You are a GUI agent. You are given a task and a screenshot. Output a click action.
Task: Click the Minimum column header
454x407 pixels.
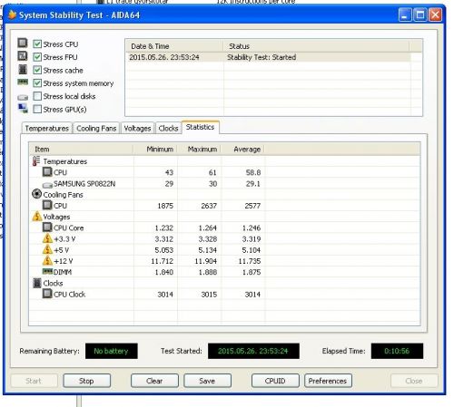(155, 150)
